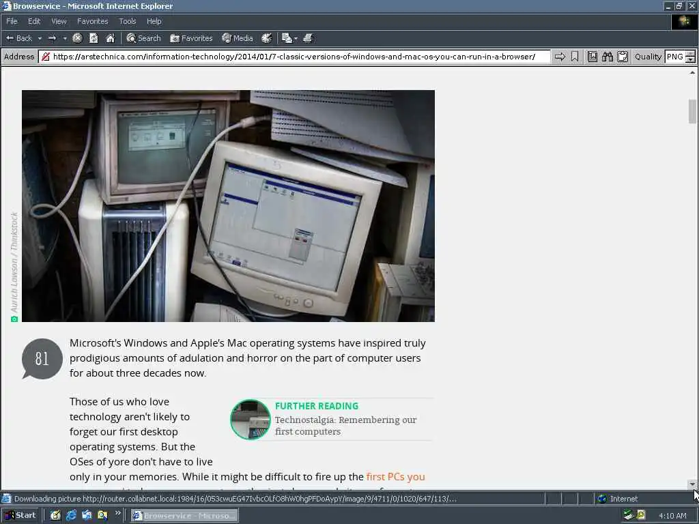Increase Quality with the spinner up arrow
Viewport: 699px width, 524px height.
691,53
